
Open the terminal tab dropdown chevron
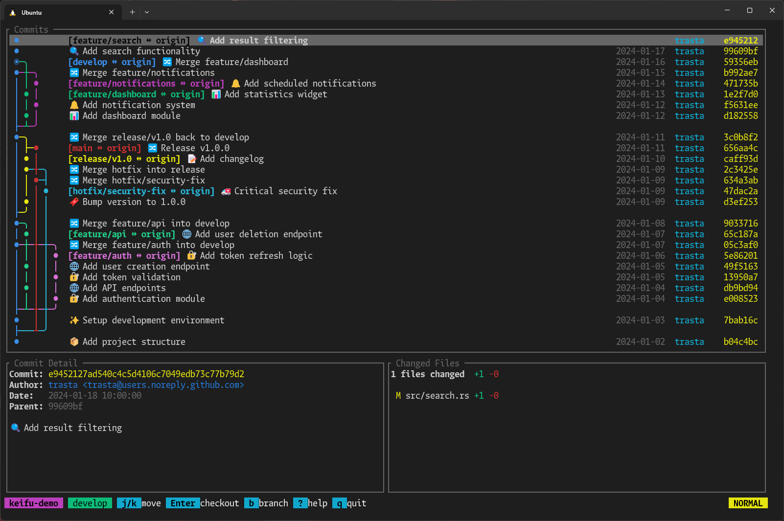[x=146, y=12]
